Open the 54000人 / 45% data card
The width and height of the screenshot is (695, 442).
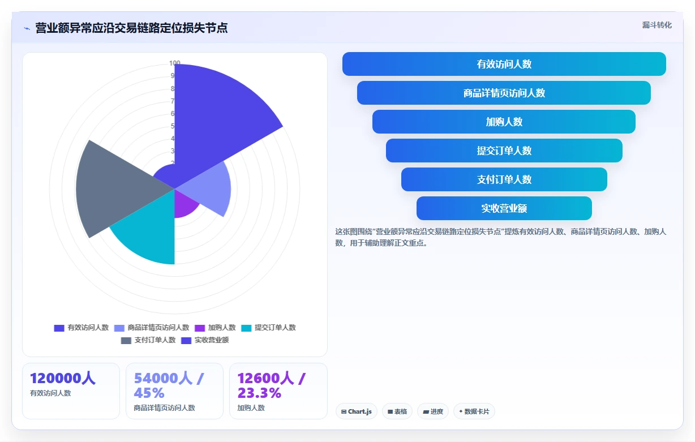pyautogui.click(x=174, y=391)
